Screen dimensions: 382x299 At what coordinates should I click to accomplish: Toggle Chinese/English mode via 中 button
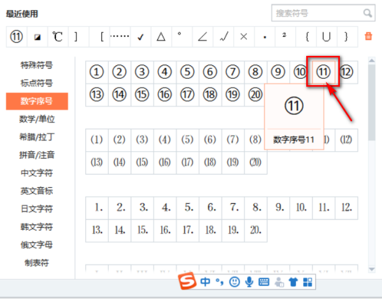pyautogui.click(x=205, y=281)
